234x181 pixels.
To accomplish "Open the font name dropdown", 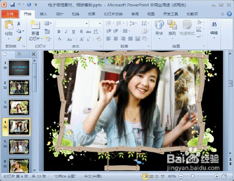I will (87, 23).
